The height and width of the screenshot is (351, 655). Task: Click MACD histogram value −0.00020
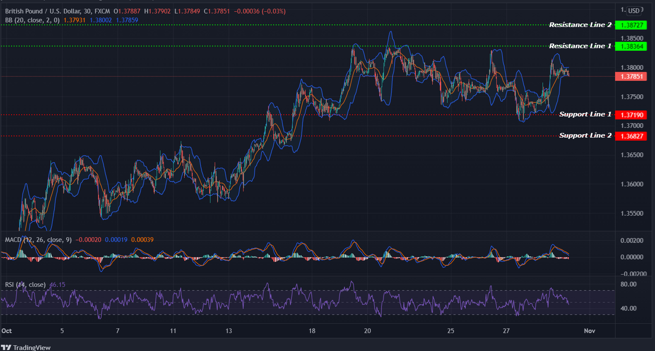88,240
